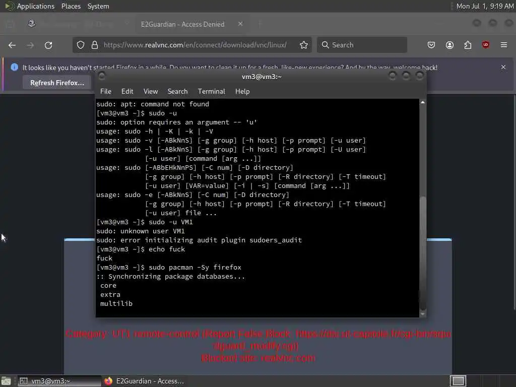The width and height of the screenshot is (516, 387).
Task: Reload the page in Firefox
Action: coord(48,45)
